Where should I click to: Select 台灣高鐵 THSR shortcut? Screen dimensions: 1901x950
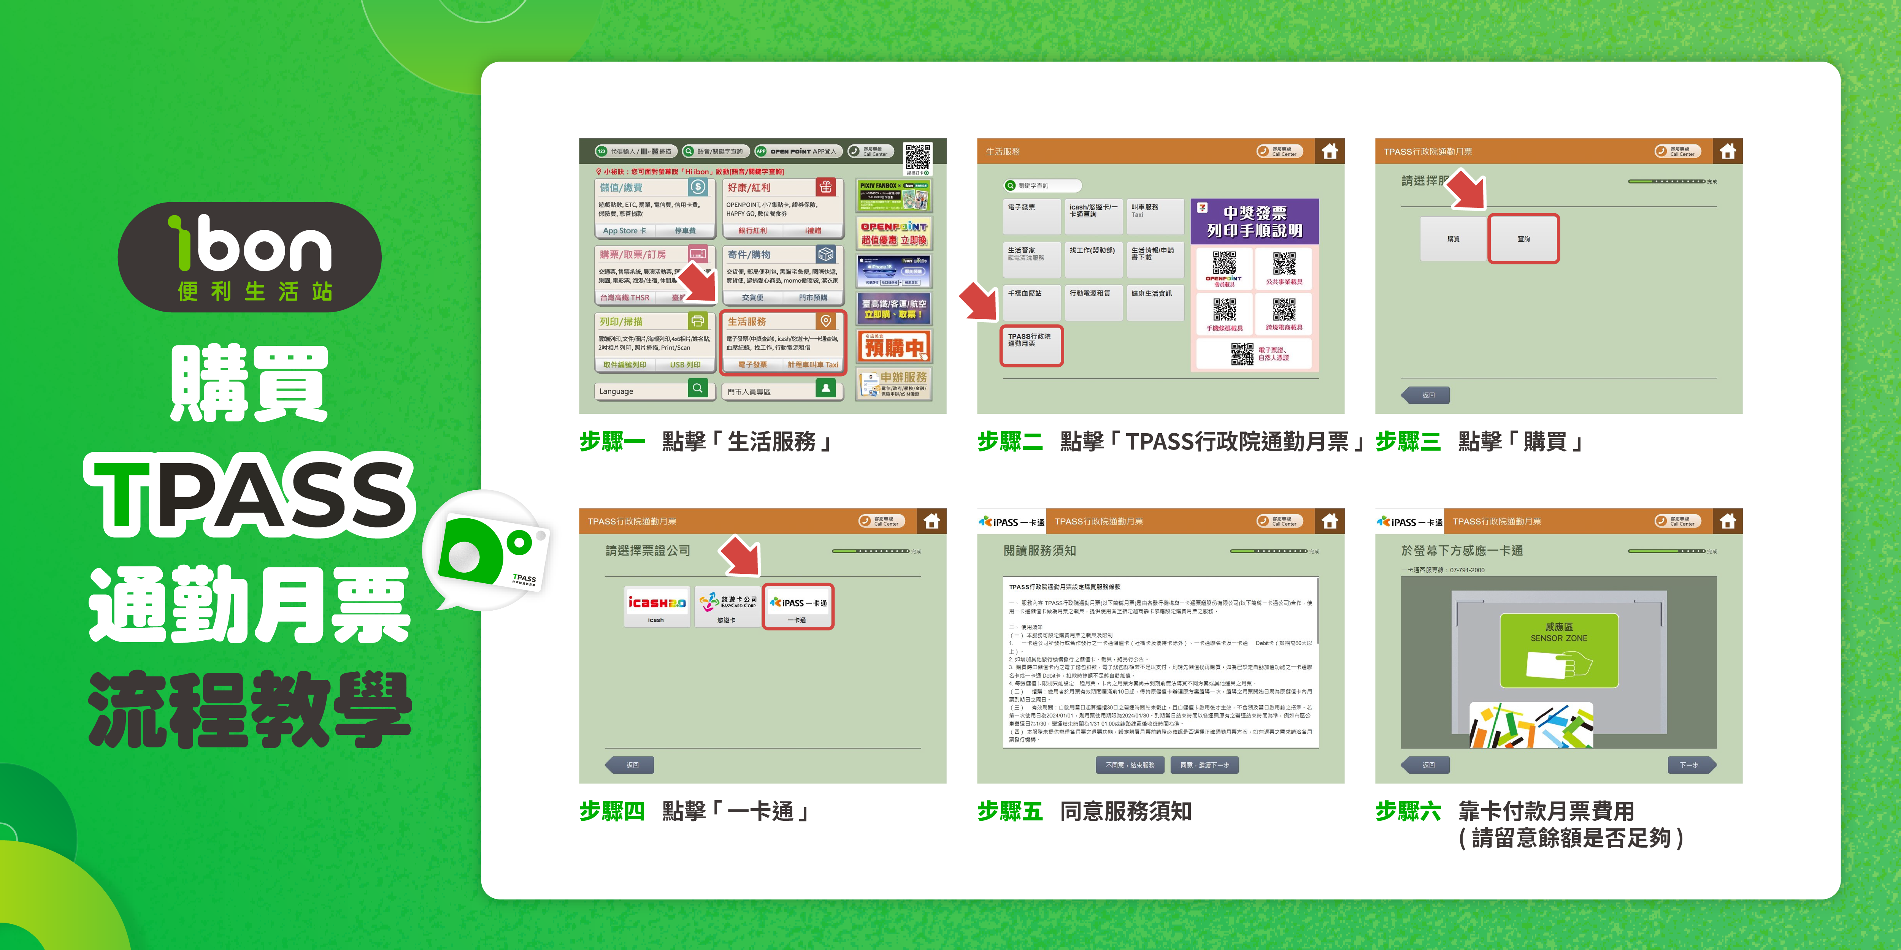click(x=625, y=298)
